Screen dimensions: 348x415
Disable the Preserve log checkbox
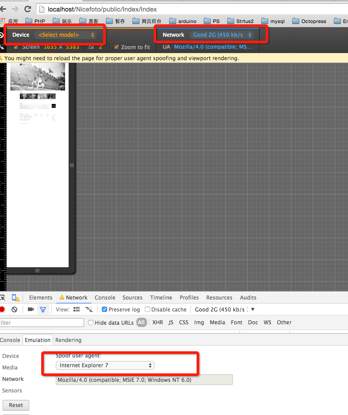click(104, 310)
